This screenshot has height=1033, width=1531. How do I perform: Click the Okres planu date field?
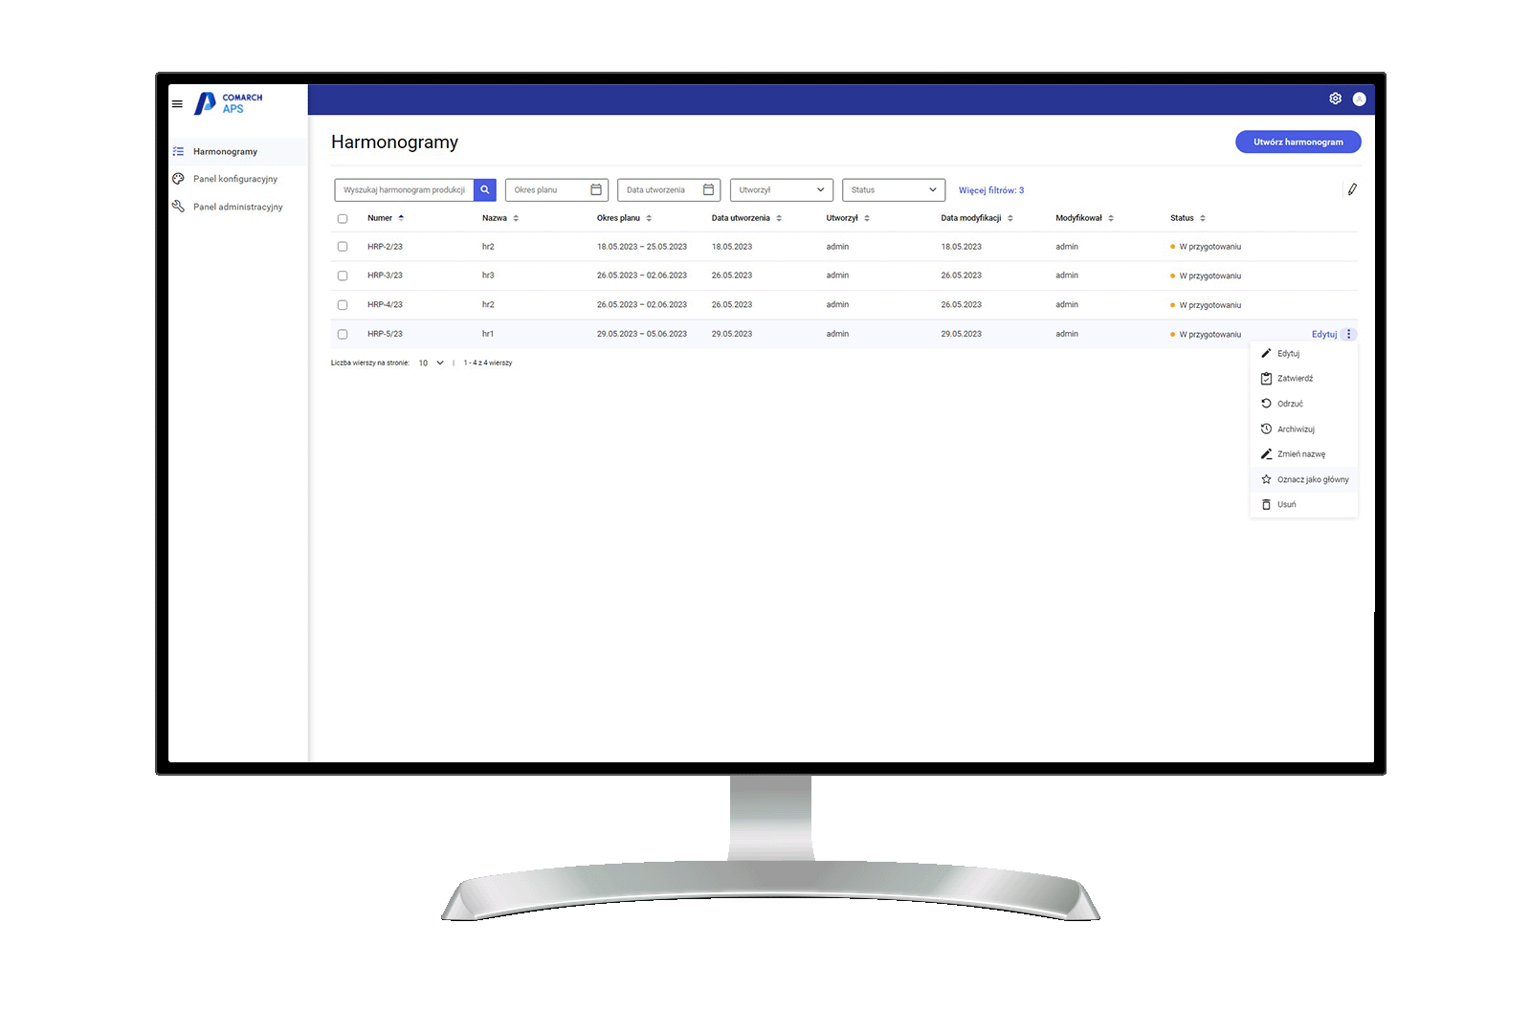click(557, 189)
